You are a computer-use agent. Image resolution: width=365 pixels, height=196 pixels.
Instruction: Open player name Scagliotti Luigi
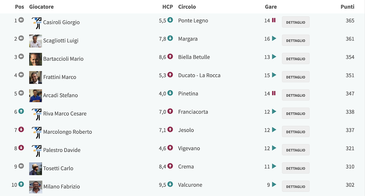coord(61,40)
